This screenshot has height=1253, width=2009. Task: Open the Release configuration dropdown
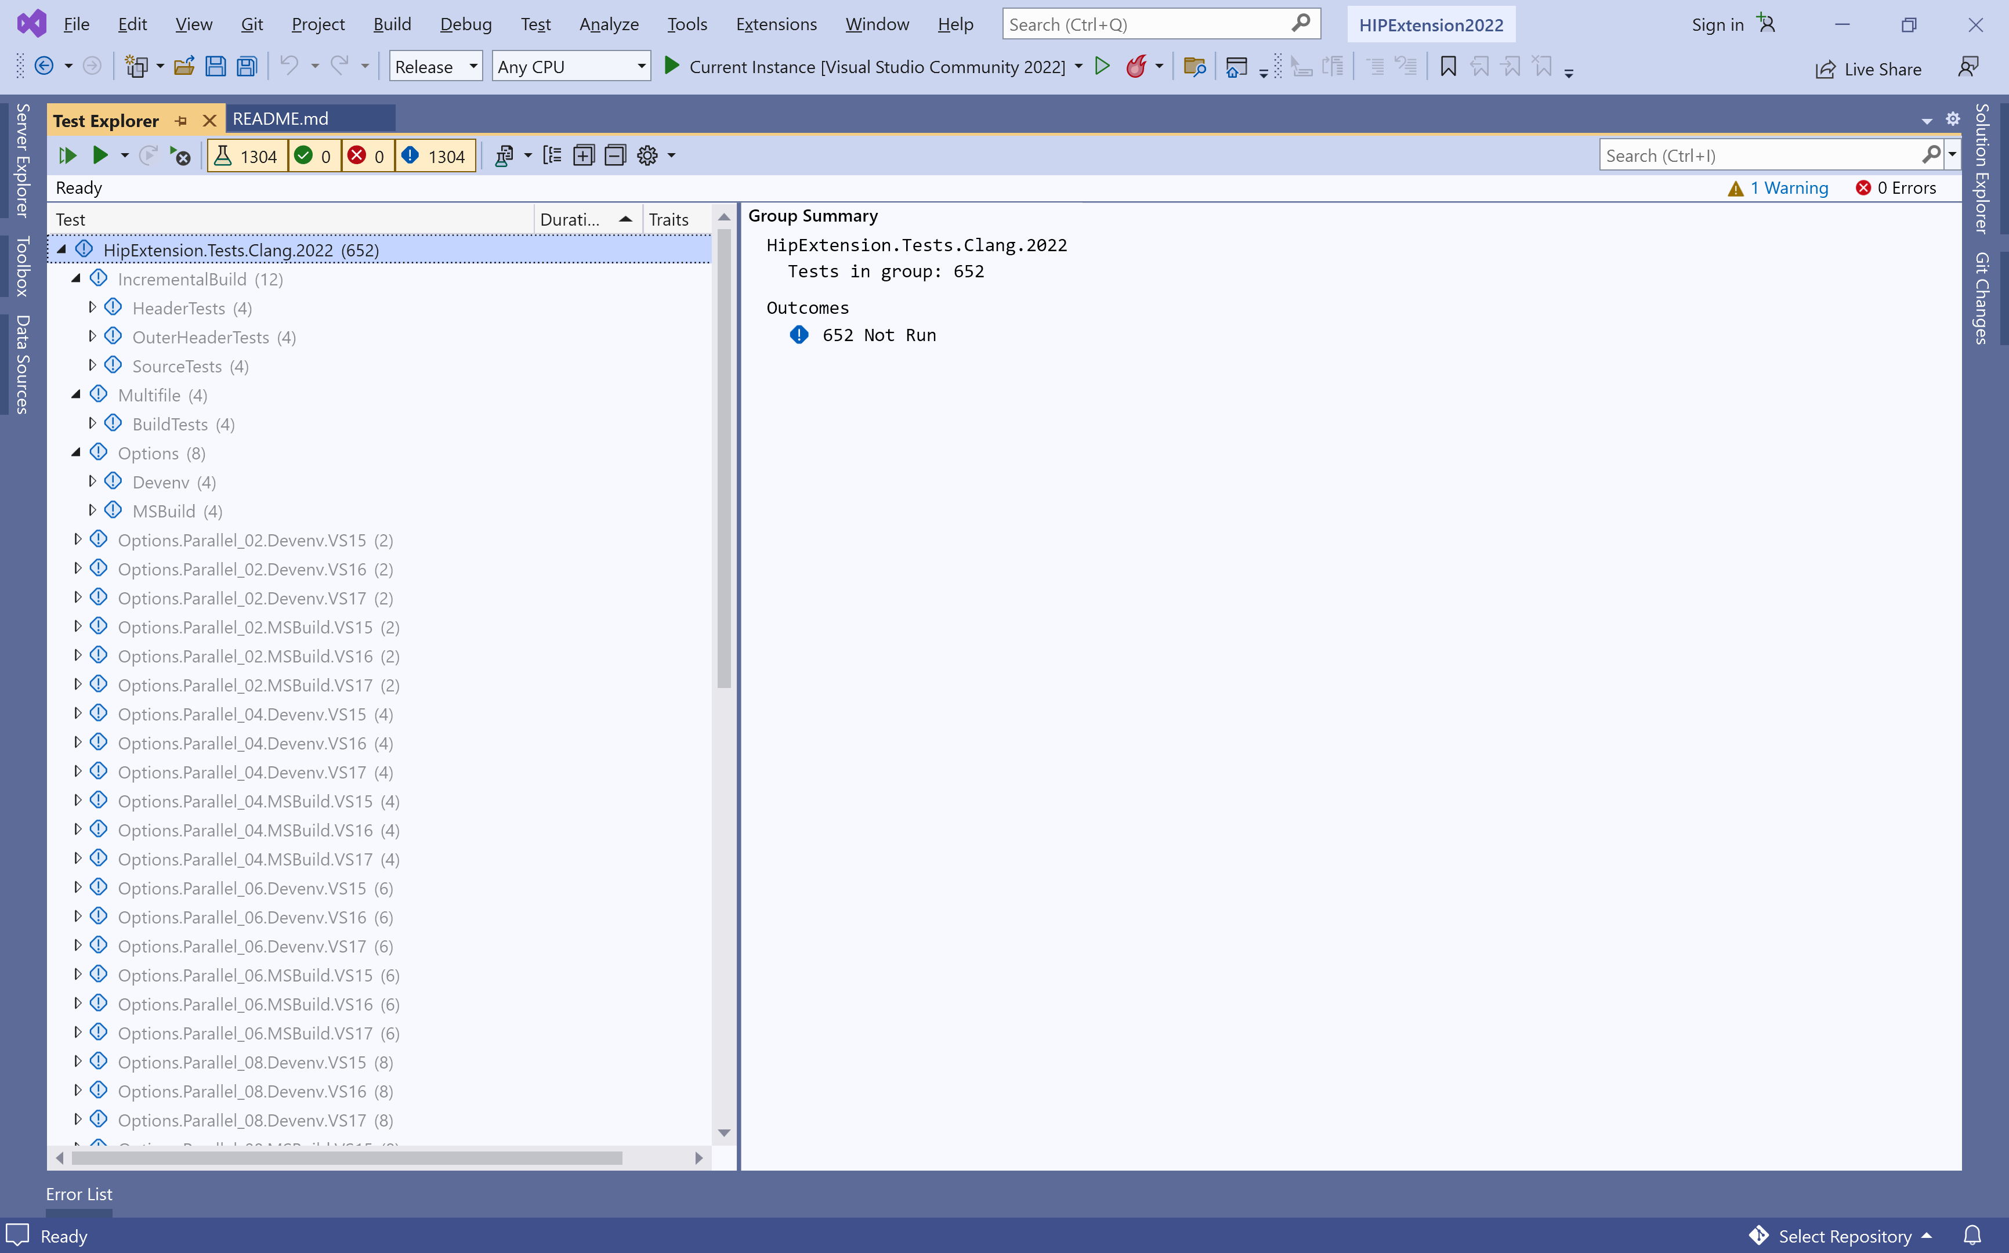(436, 66)
